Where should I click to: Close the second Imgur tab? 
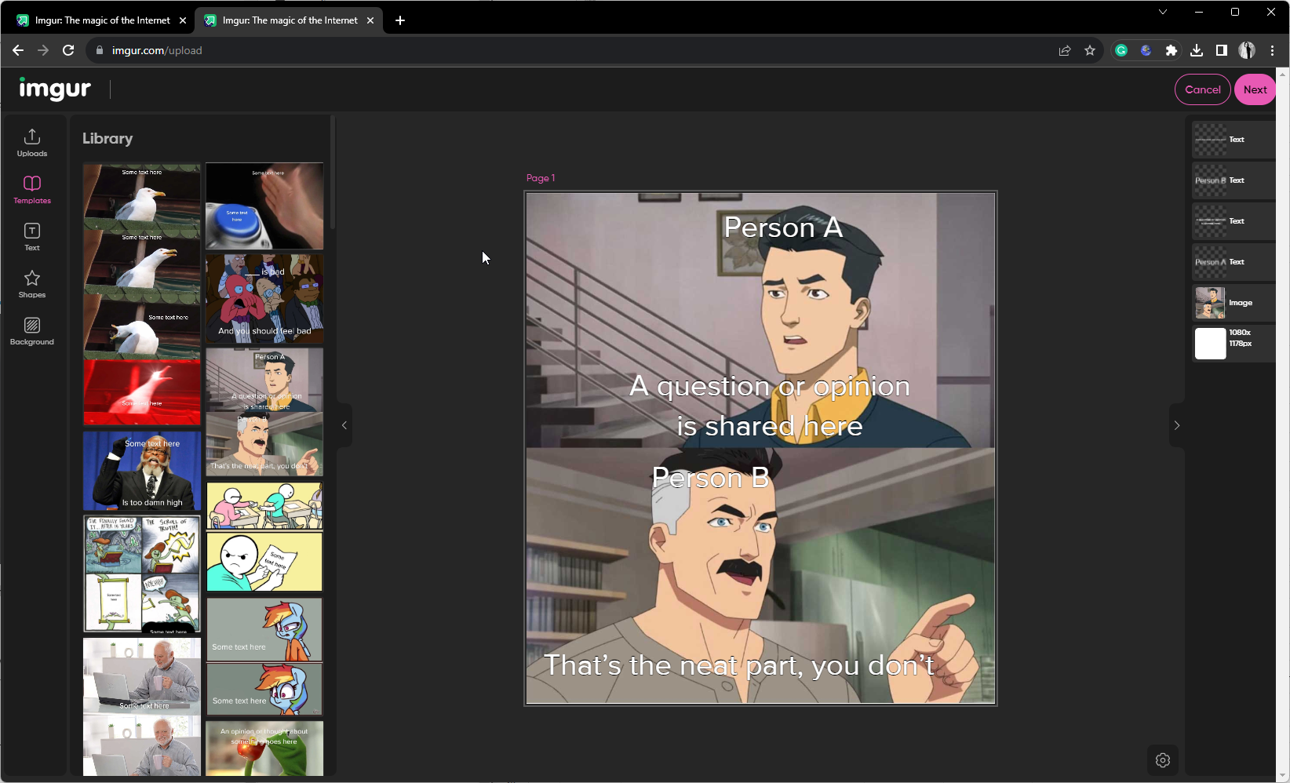click(x=370, y=20)
